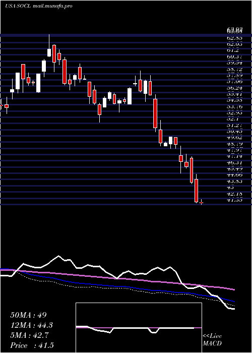
Task: Click the 55.41 price axis label
Action: pyautogui.click(x=234, y=94)
